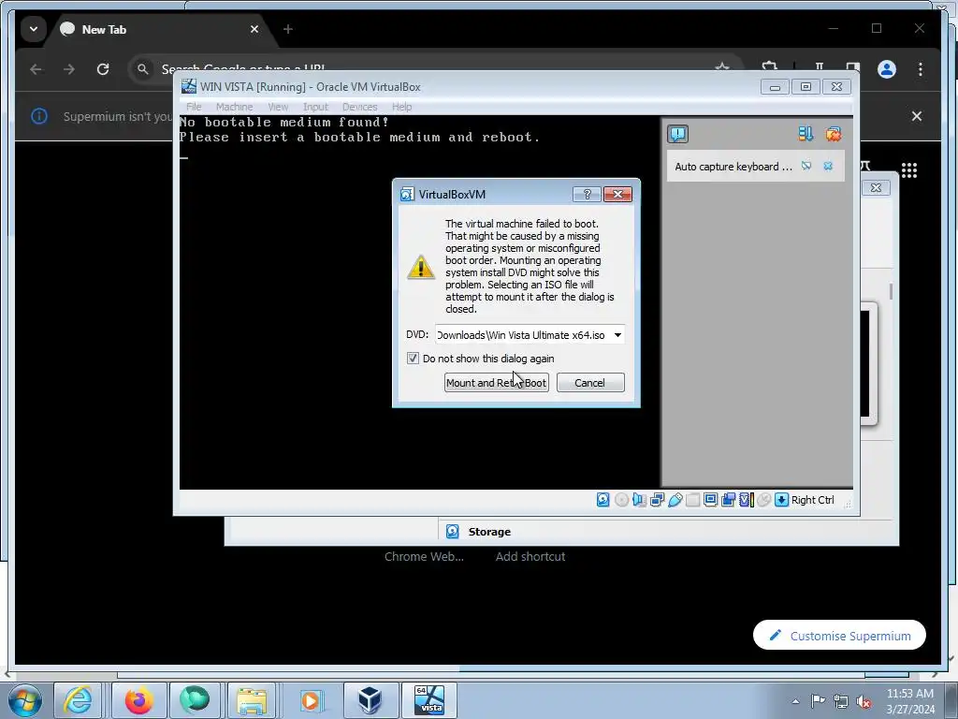Dismiss the Supermium default browser infobar
Viewport: 958px width, 719px height.
click(917, 116)
